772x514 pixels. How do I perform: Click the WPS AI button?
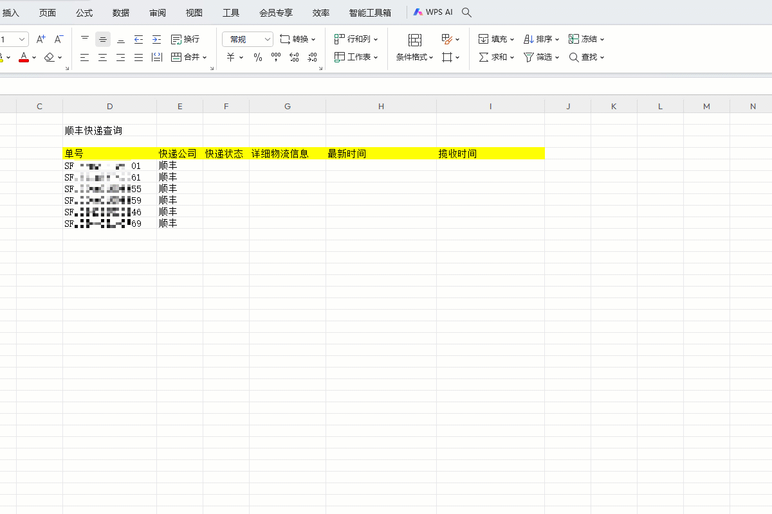click(x=433, y=12)
